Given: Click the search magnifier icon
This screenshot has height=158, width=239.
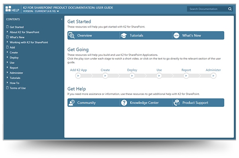Looking at the screenshot, I should click(230, 9).
